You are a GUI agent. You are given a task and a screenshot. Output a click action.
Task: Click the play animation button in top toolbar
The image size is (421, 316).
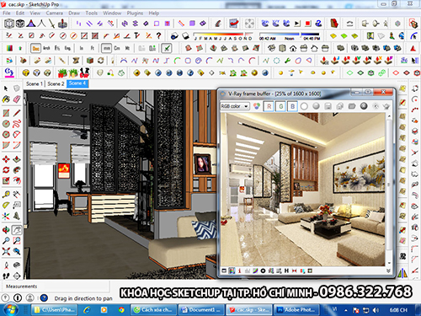coord(297,24)
